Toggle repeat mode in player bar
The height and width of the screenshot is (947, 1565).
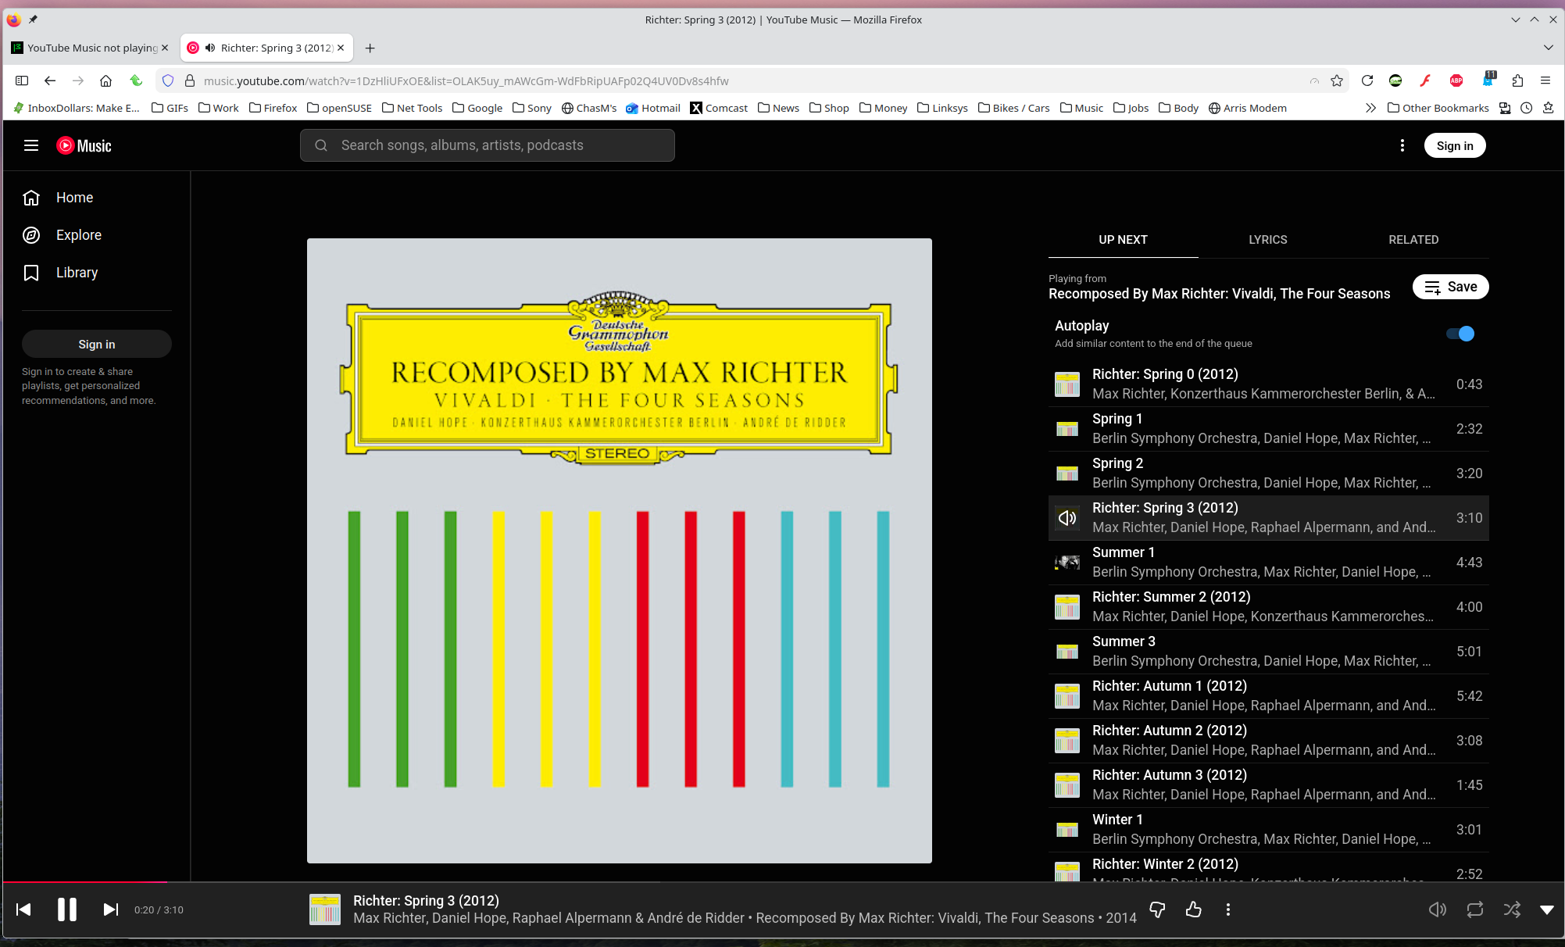[x=1474, y=909]
